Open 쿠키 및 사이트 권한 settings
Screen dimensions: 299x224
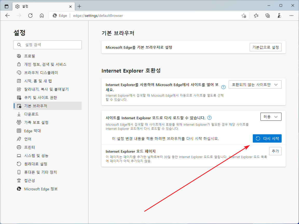47,97
